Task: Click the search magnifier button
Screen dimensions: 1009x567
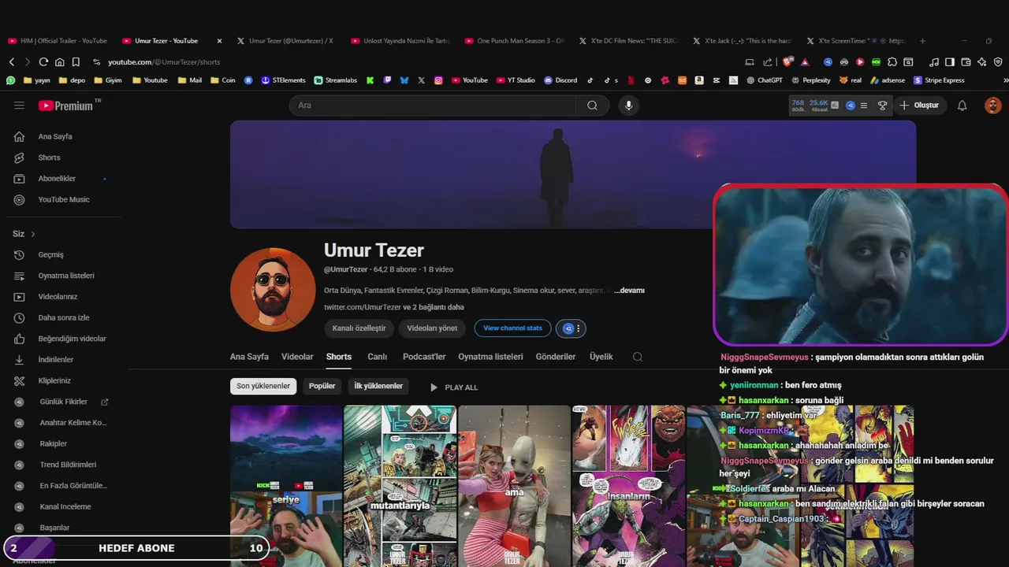Action: [592, 106]
